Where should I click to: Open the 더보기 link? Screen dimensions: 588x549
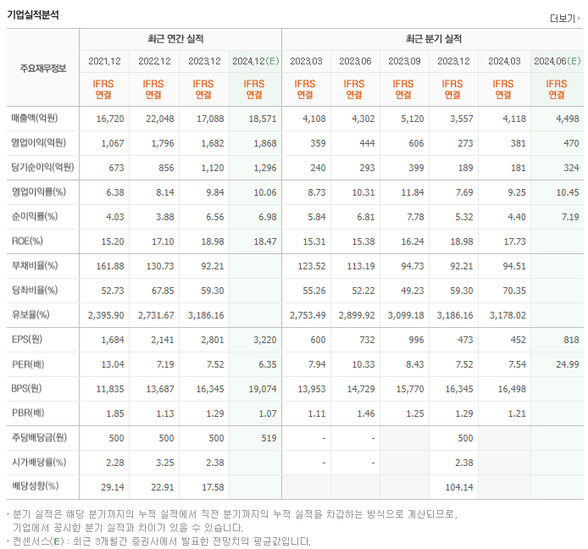[x=565, y=18]
